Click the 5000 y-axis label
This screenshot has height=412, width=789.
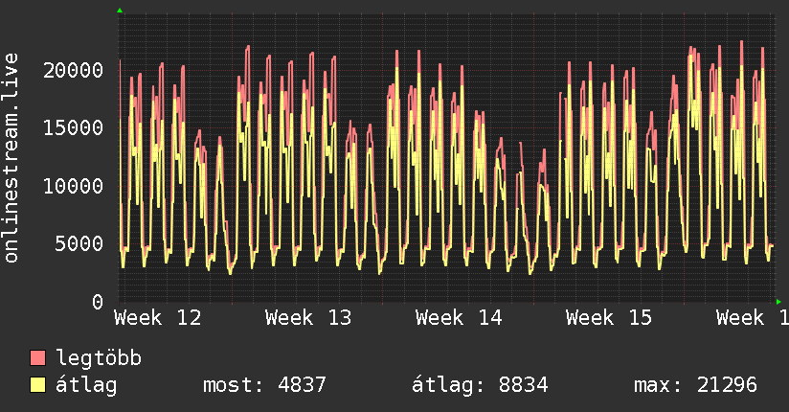79,244
